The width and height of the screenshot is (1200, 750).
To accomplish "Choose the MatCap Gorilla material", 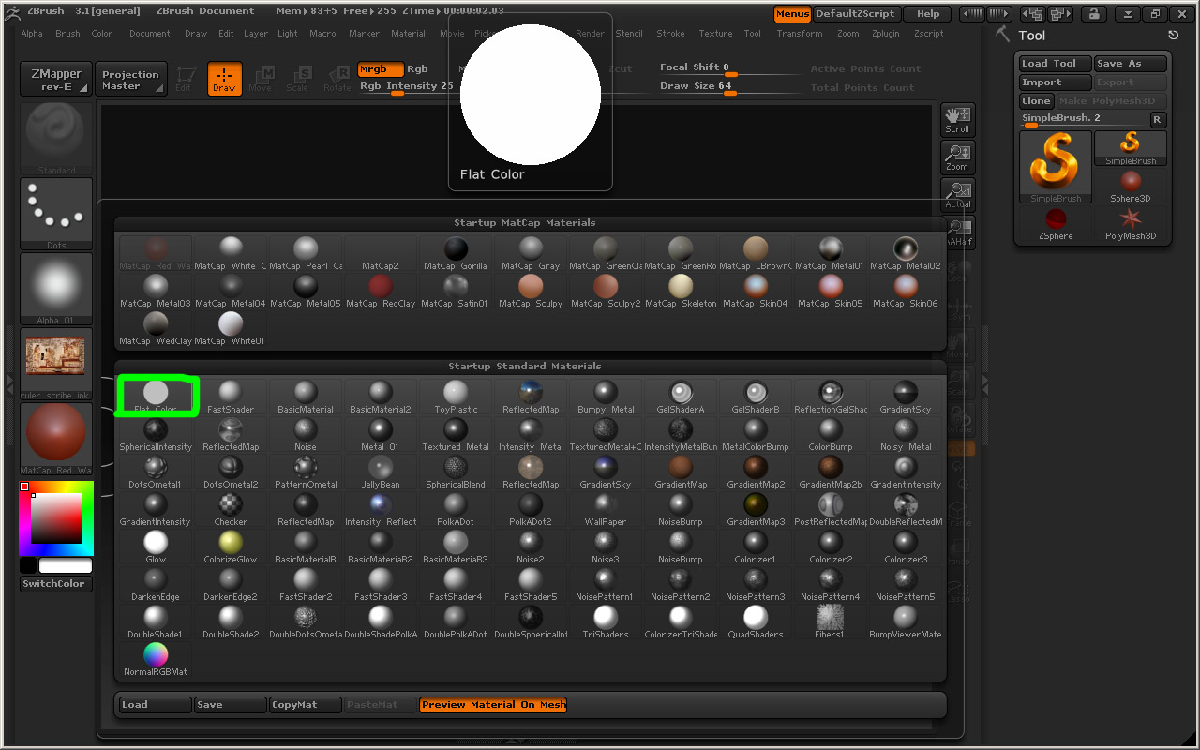I will pos(456,253).
